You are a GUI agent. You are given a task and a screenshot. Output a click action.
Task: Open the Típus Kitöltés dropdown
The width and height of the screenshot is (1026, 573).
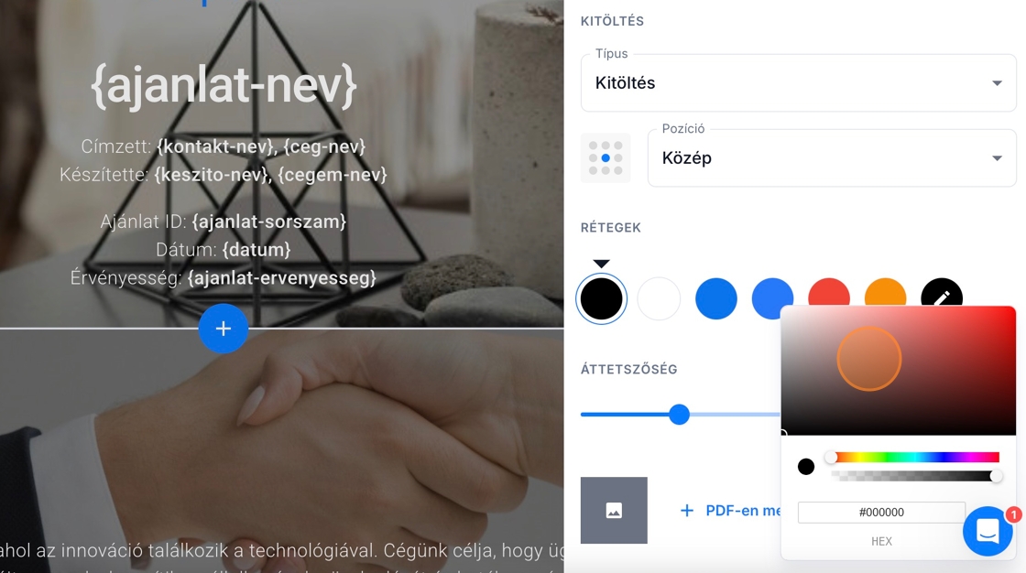tap(798, 83)
